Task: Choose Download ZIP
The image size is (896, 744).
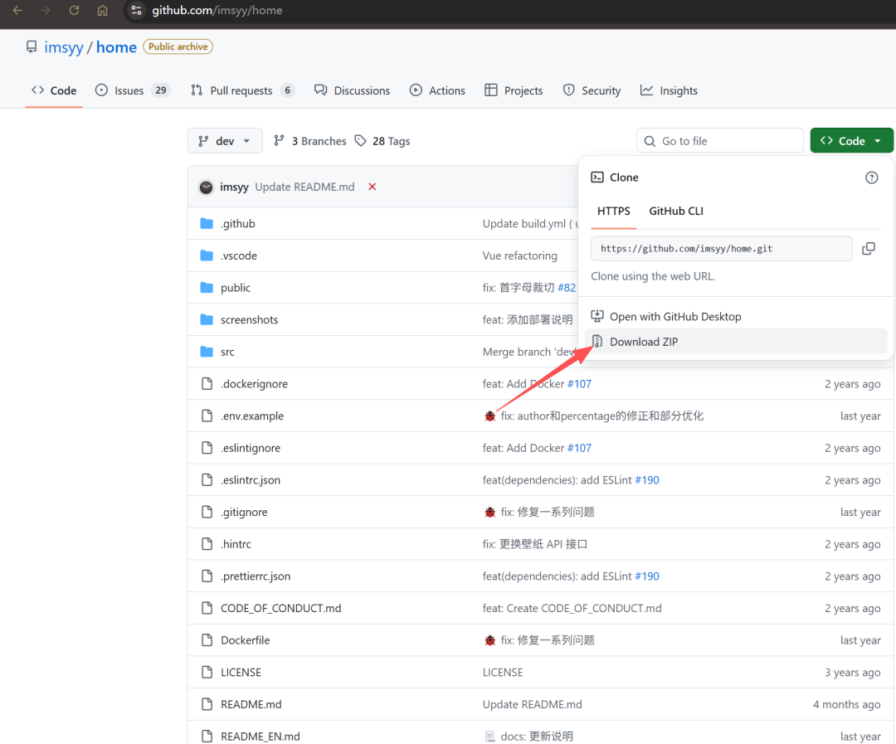Action: point(736,342)
